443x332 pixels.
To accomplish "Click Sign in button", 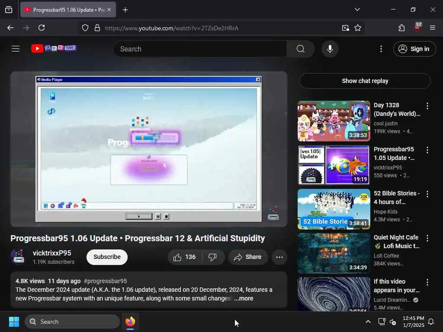I will [x=414, y=49].
